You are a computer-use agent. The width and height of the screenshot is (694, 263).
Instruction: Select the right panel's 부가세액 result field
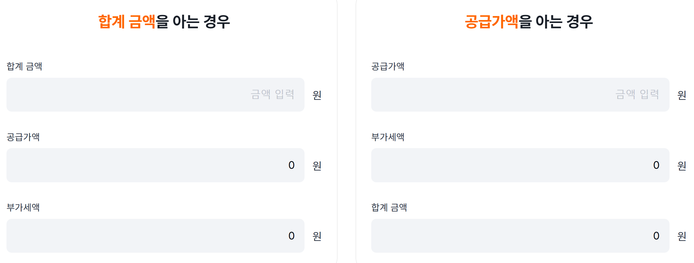[520, 165]
